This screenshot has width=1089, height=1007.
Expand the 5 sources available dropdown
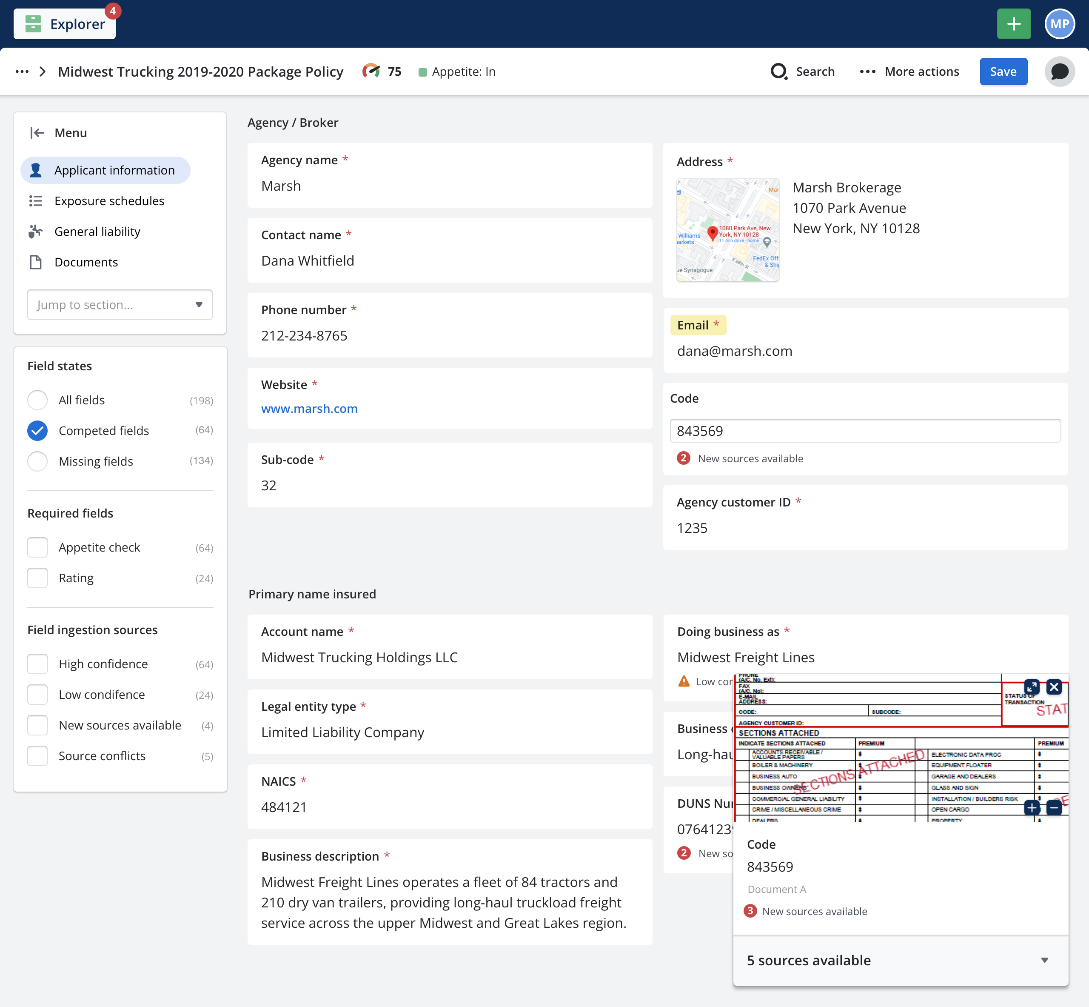coord(901,960)
